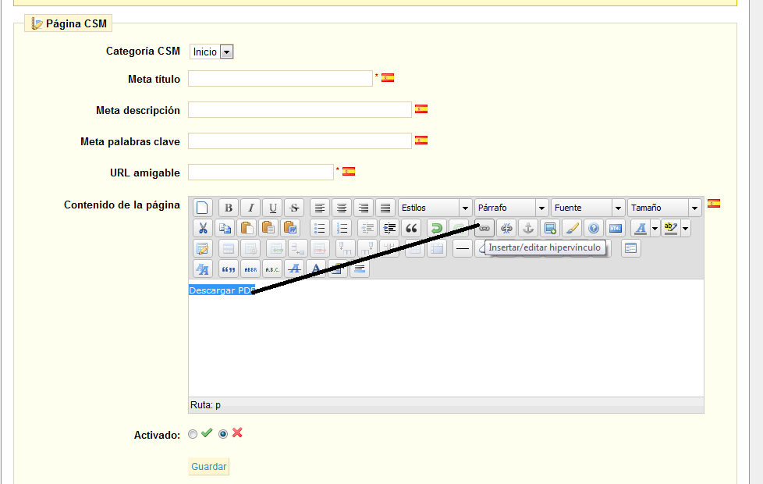Click the Guardar button

coord(209,467)
